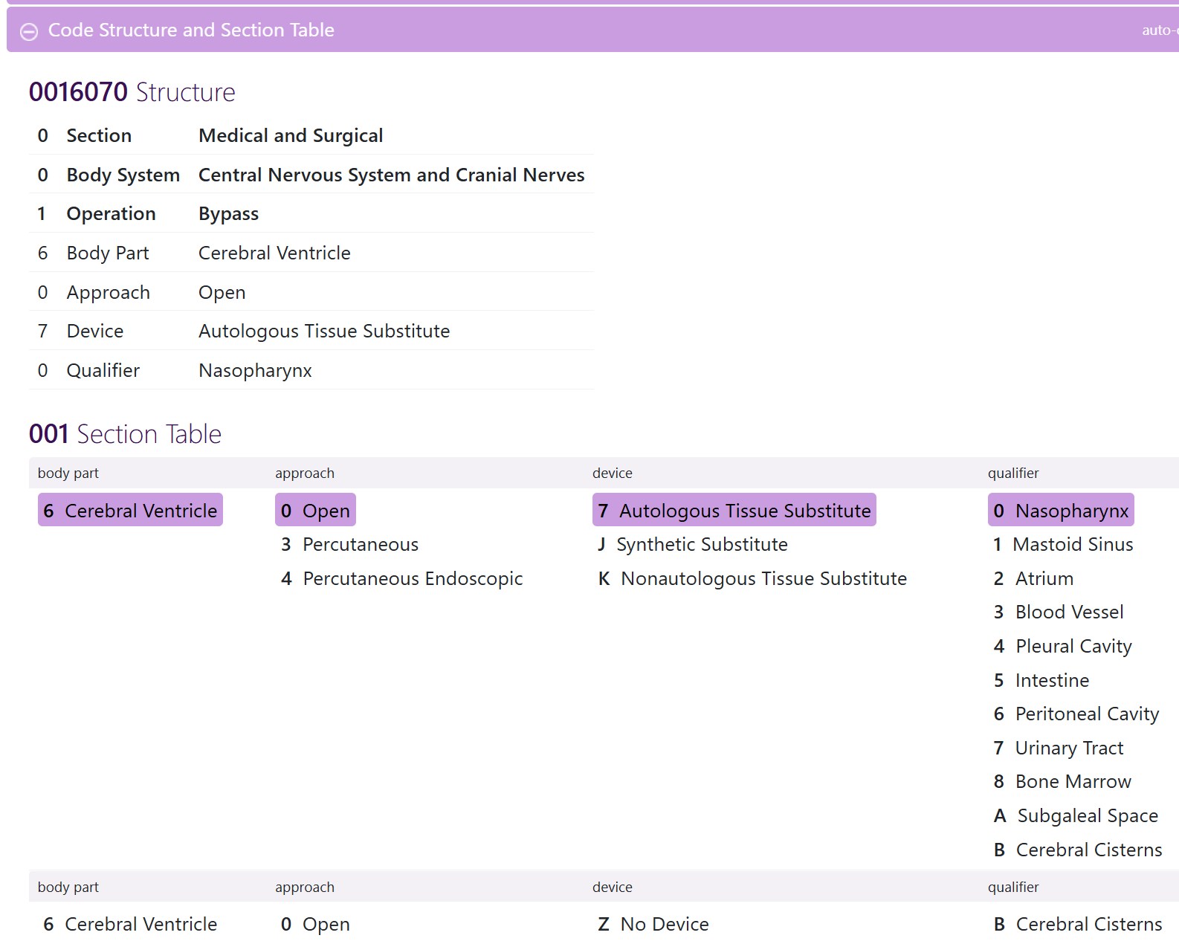1179x944 pixels.
Task: Select the Percutaneous approach option
Action: 349,545
